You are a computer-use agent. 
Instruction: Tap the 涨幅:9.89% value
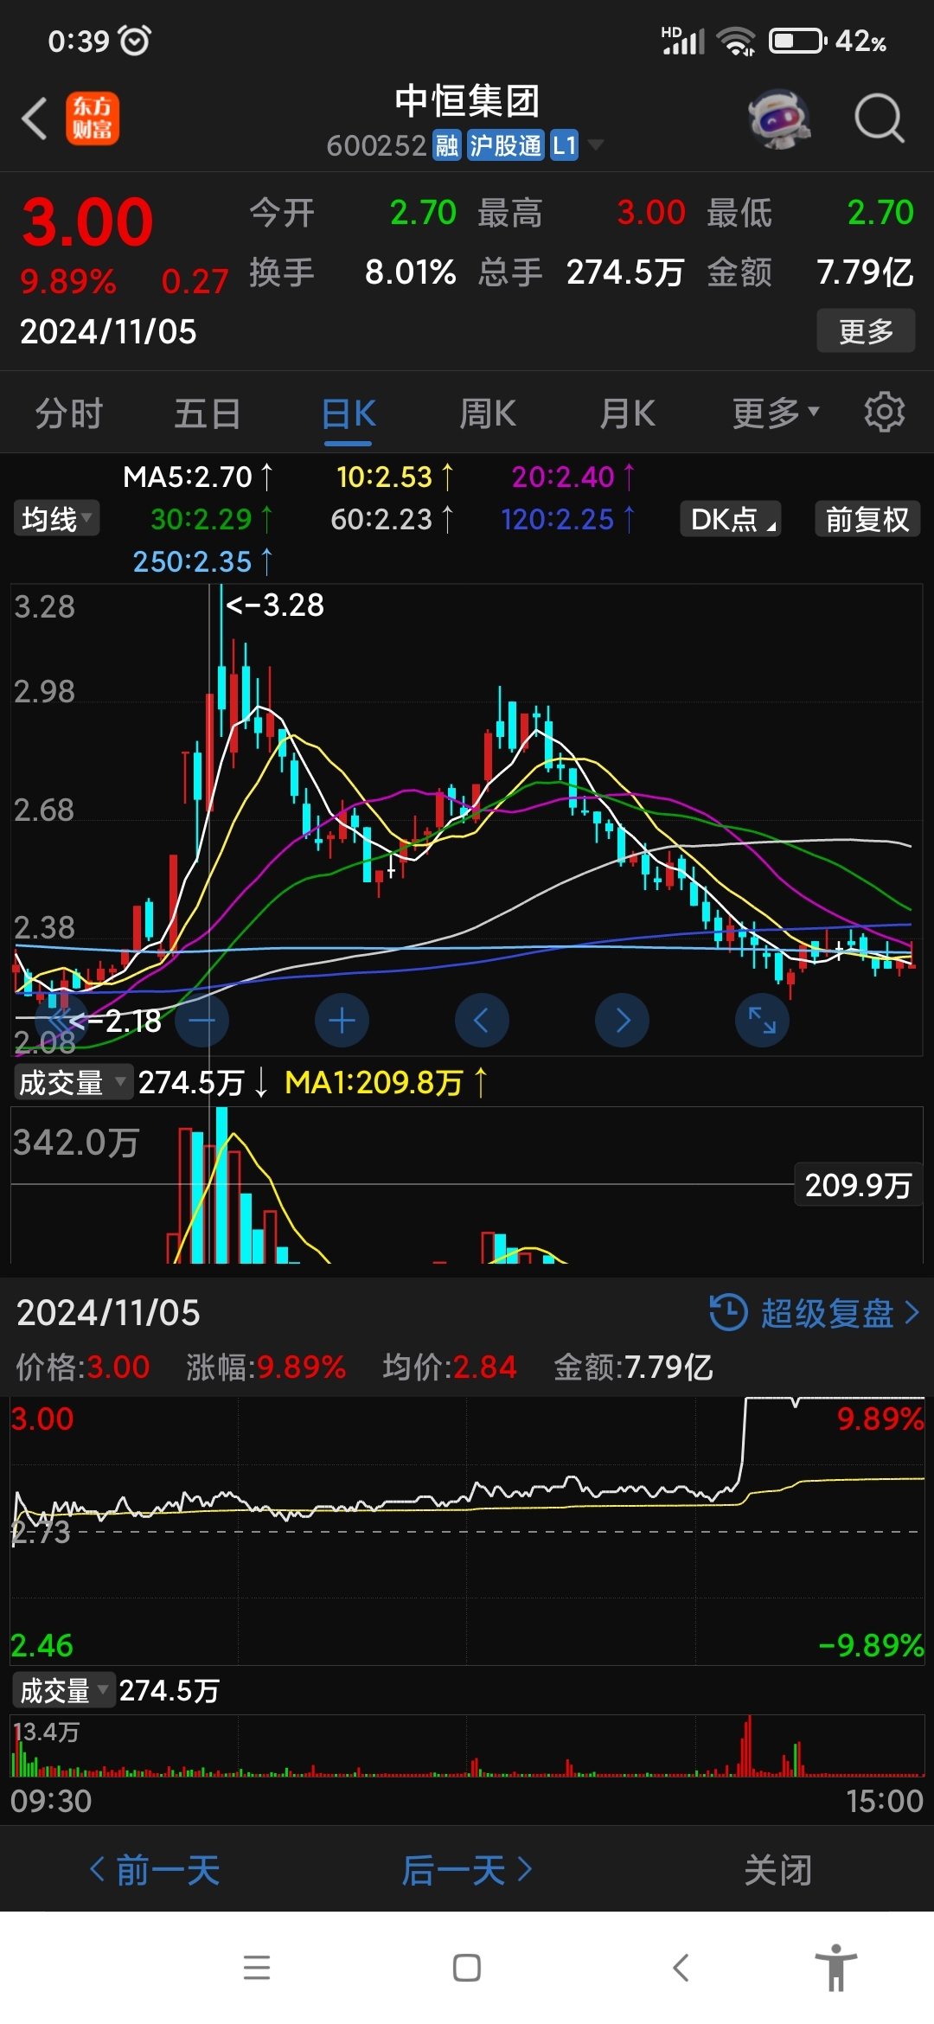pos(266,1367)
